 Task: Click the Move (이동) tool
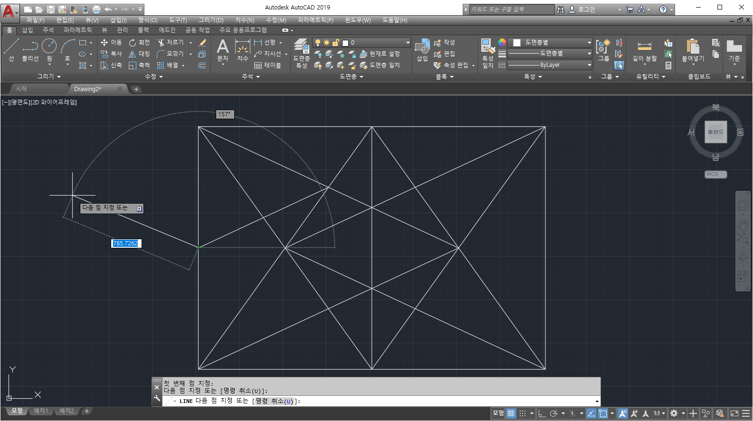pos(111,42)
